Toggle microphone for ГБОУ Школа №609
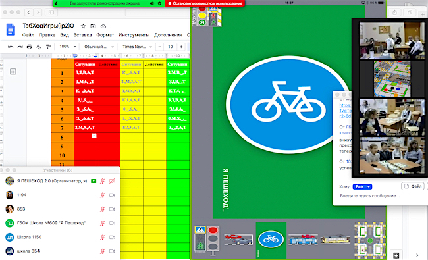428x260 pixels. click(x=103, y=223)
